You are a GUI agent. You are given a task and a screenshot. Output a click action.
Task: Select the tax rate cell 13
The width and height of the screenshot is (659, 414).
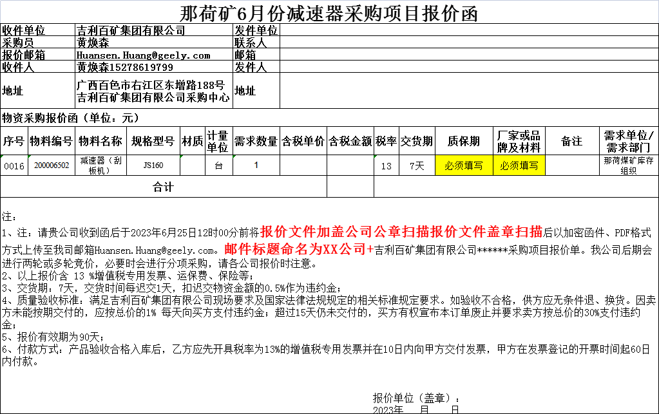point(387,165)
